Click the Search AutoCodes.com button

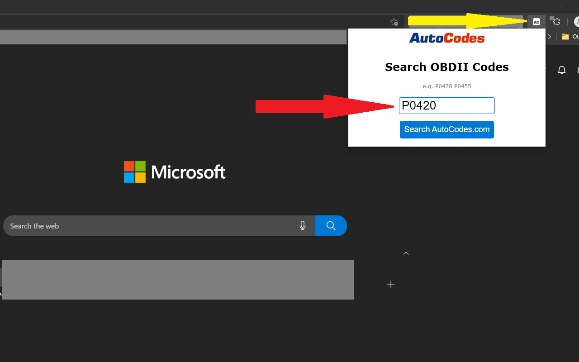[447, 129]
